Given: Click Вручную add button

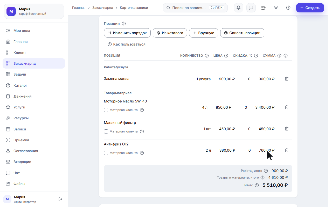Looking at the screenshot, I should pos(204,33).
